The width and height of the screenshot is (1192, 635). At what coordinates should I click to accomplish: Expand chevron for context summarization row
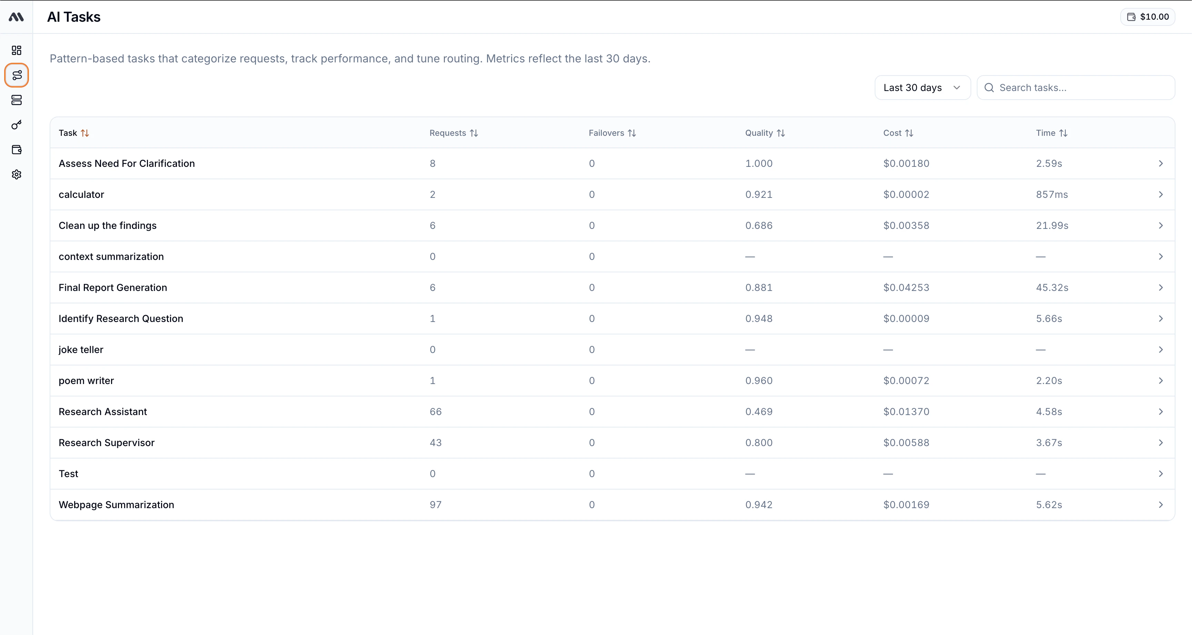click(1161, 256)
